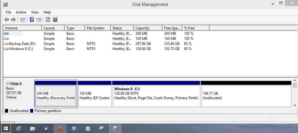
Task: Click the 297.96 GB capacity cell
Action: 143,44
